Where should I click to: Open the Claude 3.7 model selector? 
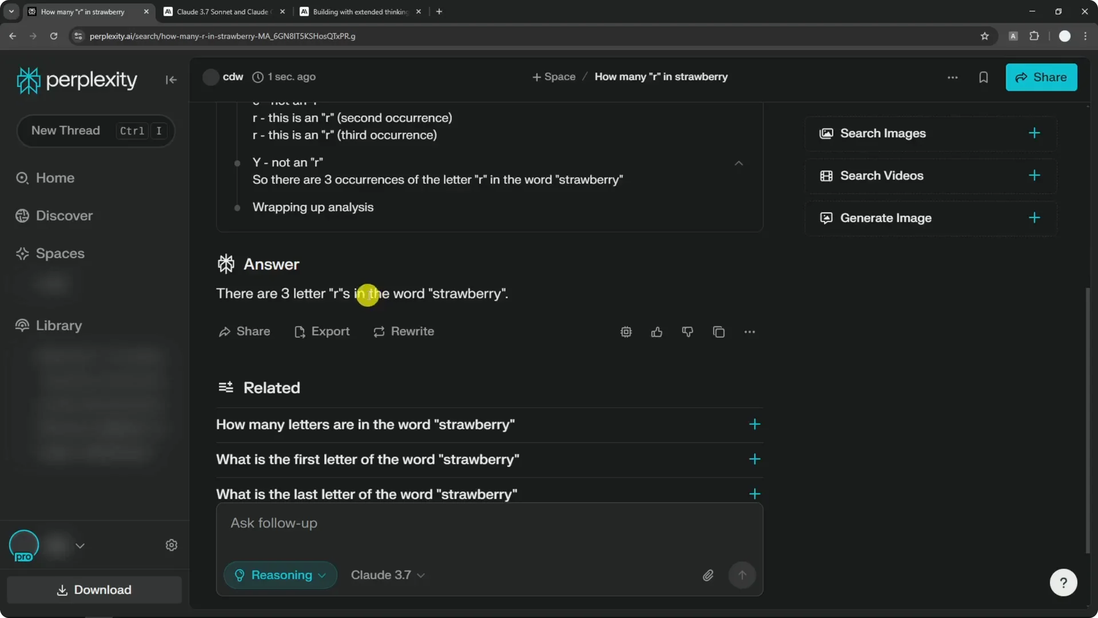[x=388, y=575]
